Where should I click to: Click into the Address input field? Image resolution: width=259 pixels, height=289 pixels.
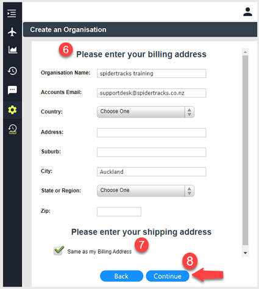[x=151, y=133]
